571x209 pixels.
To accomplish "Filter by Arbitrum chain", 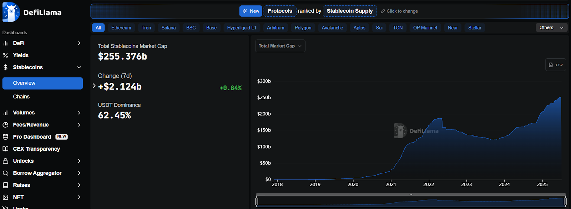I will pos(276,28).
